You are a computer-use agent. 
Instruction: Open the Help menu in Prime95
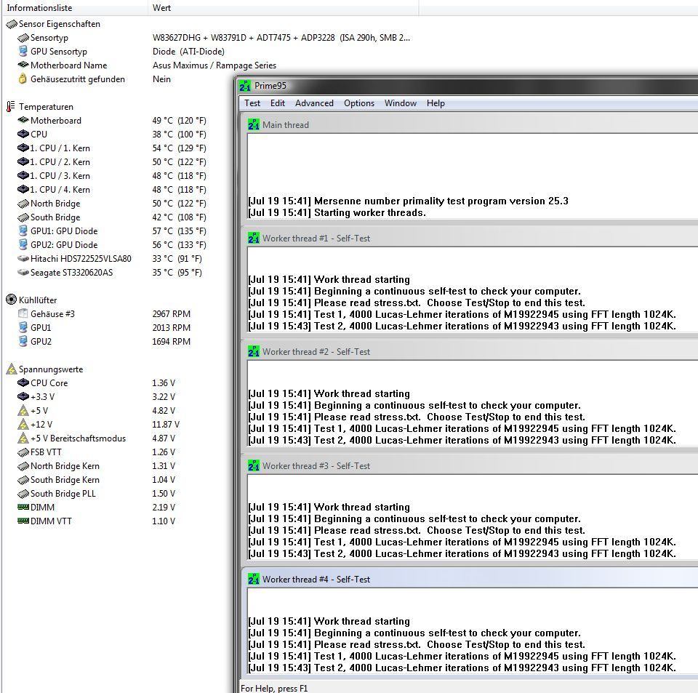pyautogui.click(x=436, y=103)
